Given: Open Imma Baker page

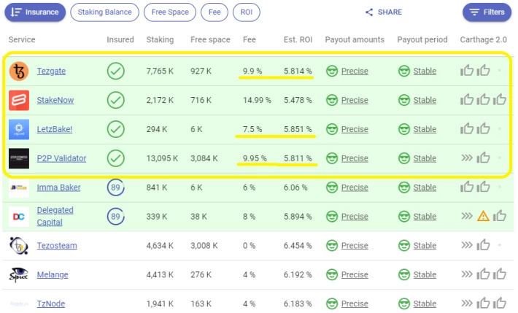Looking at the screenshot, I should (58, 188).
